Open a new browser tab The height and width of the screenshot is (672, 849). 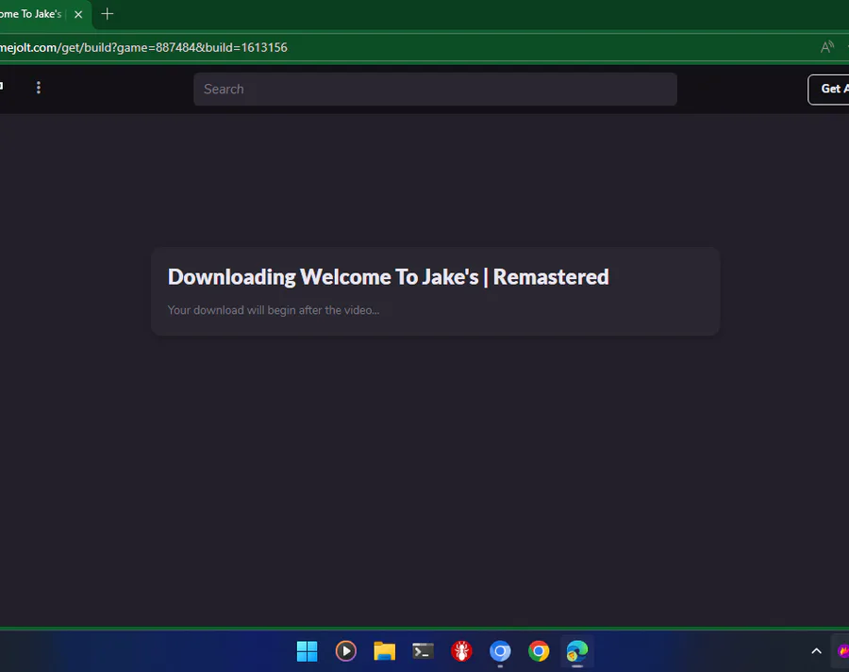[108, 14]
